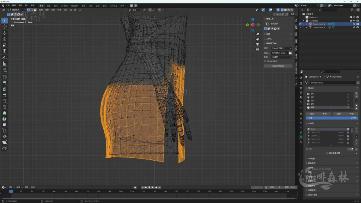361x203 pixels.
Task: Jump to the timeline end frame
Action: click(x=159, y=187)
